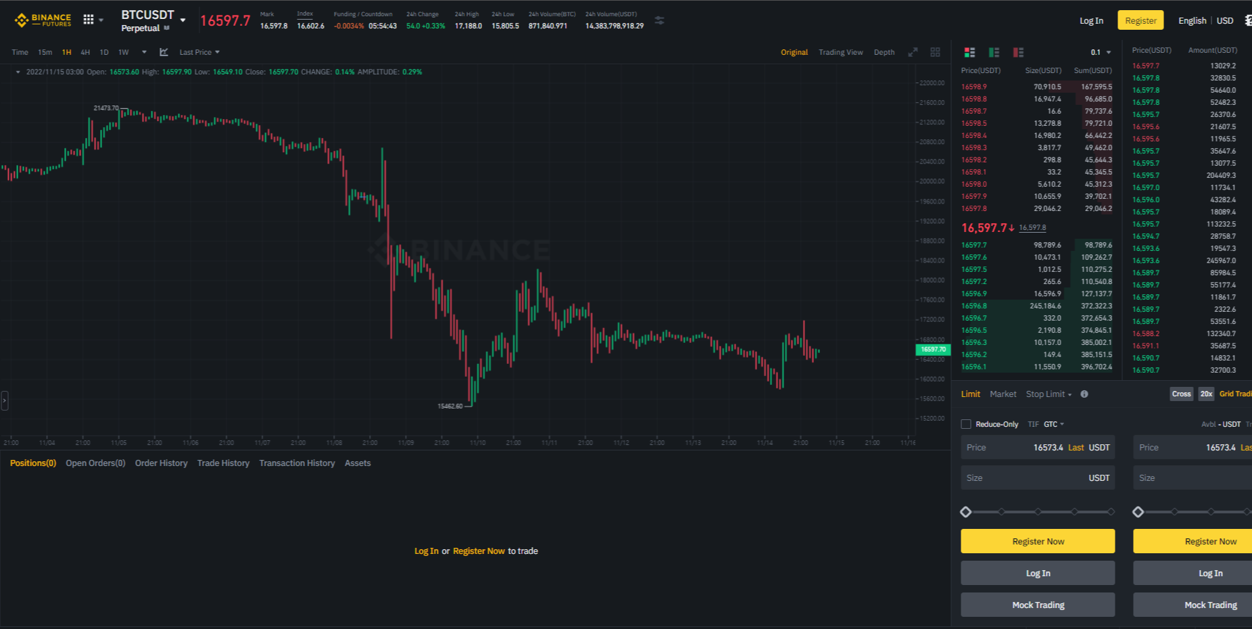Expand the left side panel arrow
This screenshot has width=1252, height=629.
point(4,400)
